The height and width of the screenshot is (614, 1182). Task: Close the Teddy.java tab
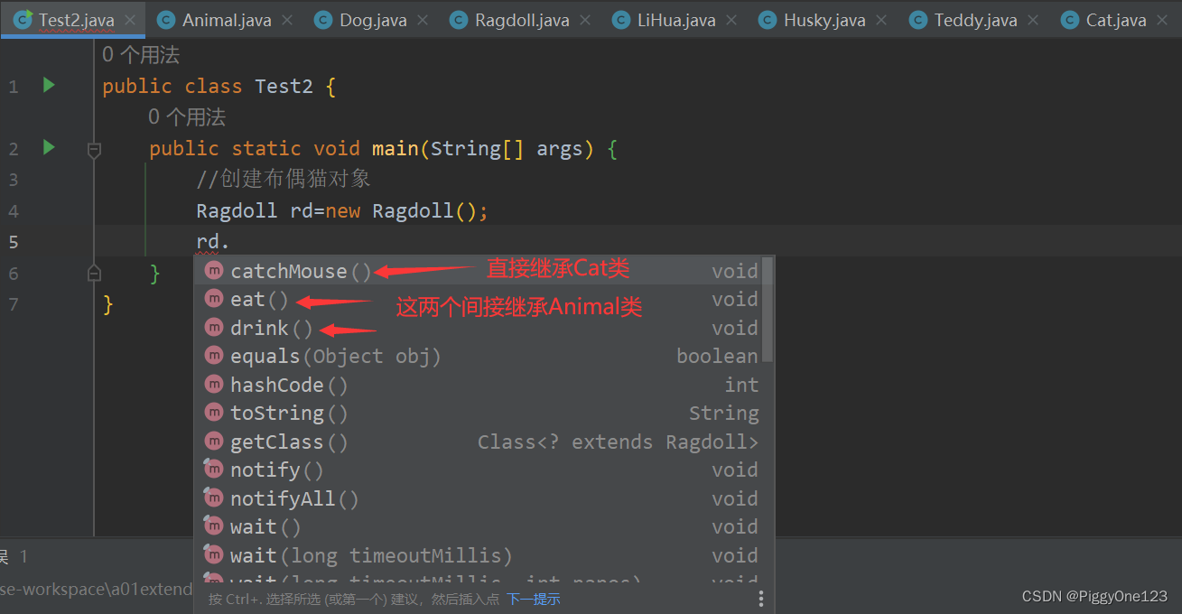point(1033,20)
